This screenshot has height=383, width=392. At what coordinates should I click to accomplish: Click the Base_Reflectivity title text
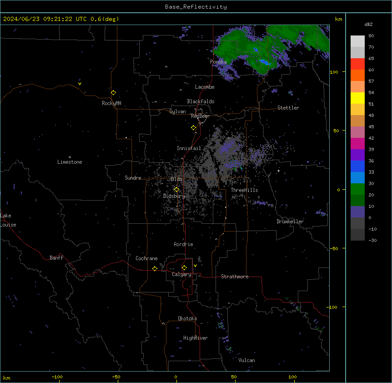(196, 7)
